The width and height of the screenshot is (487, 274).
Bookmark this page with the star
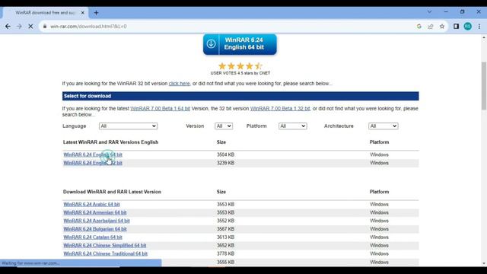coord(442,27)
